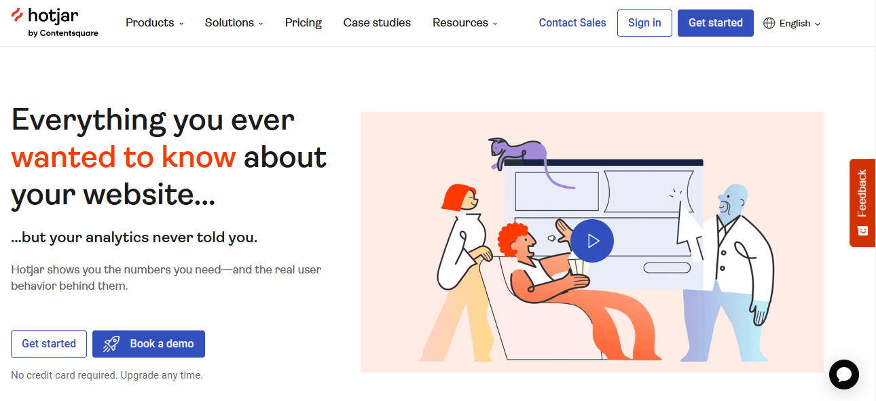This screenshot has height=401, width=876.
Task: Click "by Contentsquare" text under logo
Action: point(63,33)
